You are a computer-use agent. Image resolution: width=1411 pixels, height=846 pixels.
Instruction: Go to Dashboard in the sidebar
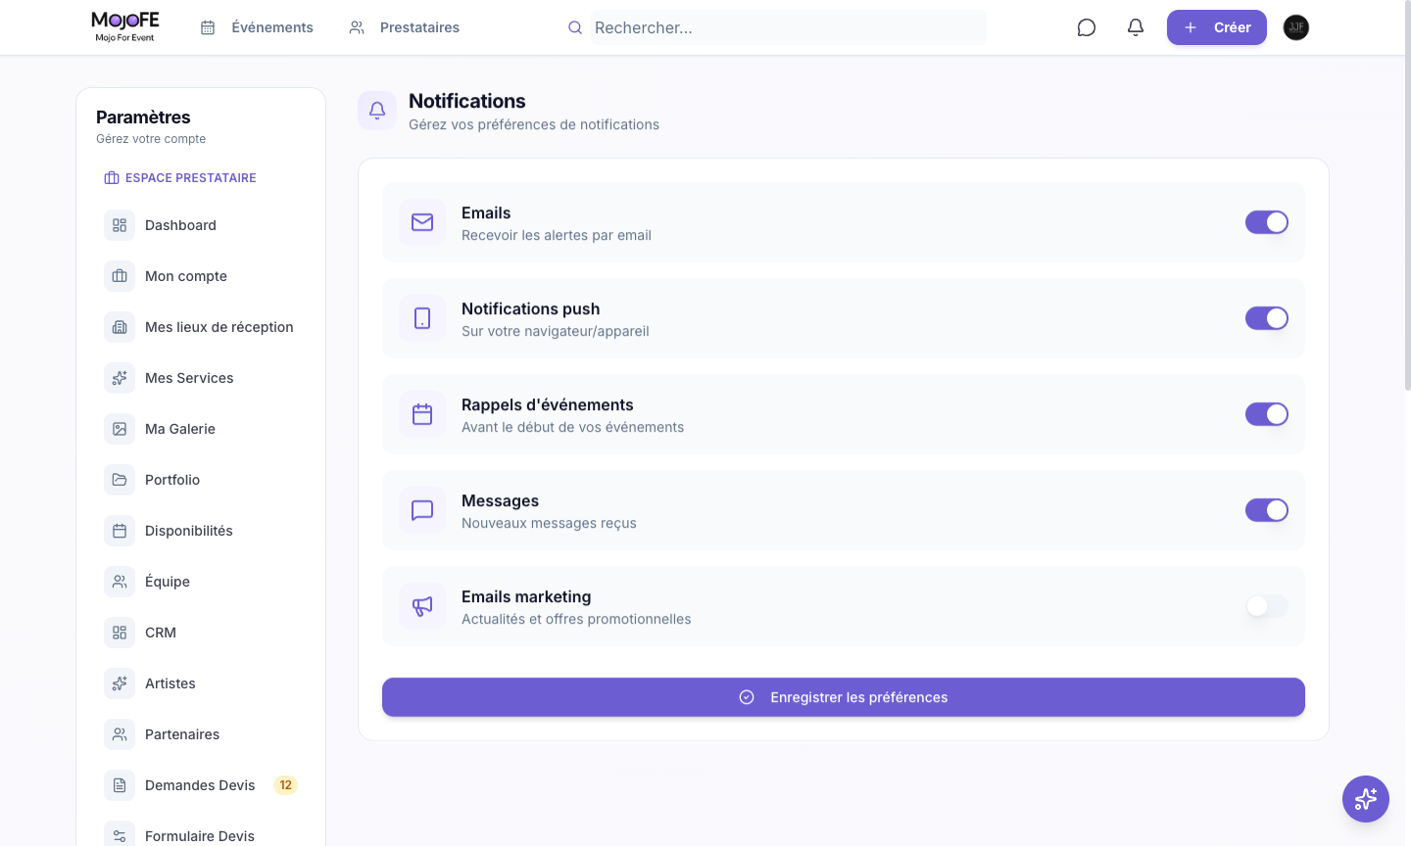point(201,225)
